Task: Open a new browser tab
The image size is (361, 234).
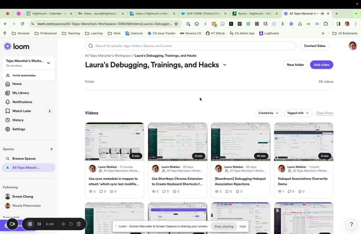Action: (336, 14)
